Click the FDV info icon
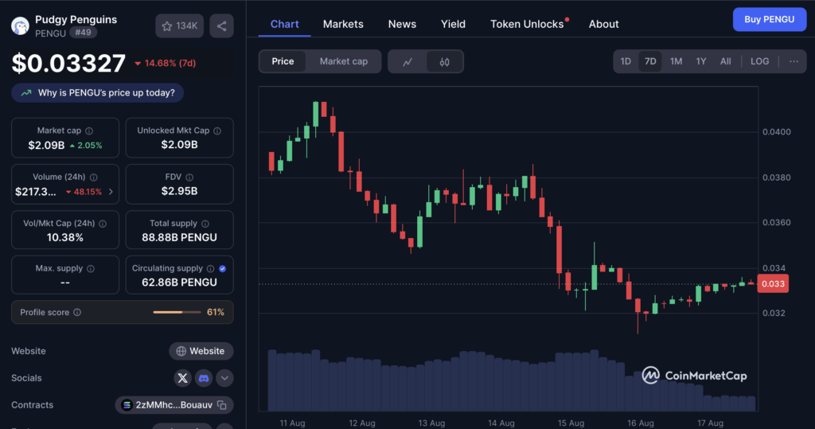Screen dimensions: 815x429 [189, 177]
